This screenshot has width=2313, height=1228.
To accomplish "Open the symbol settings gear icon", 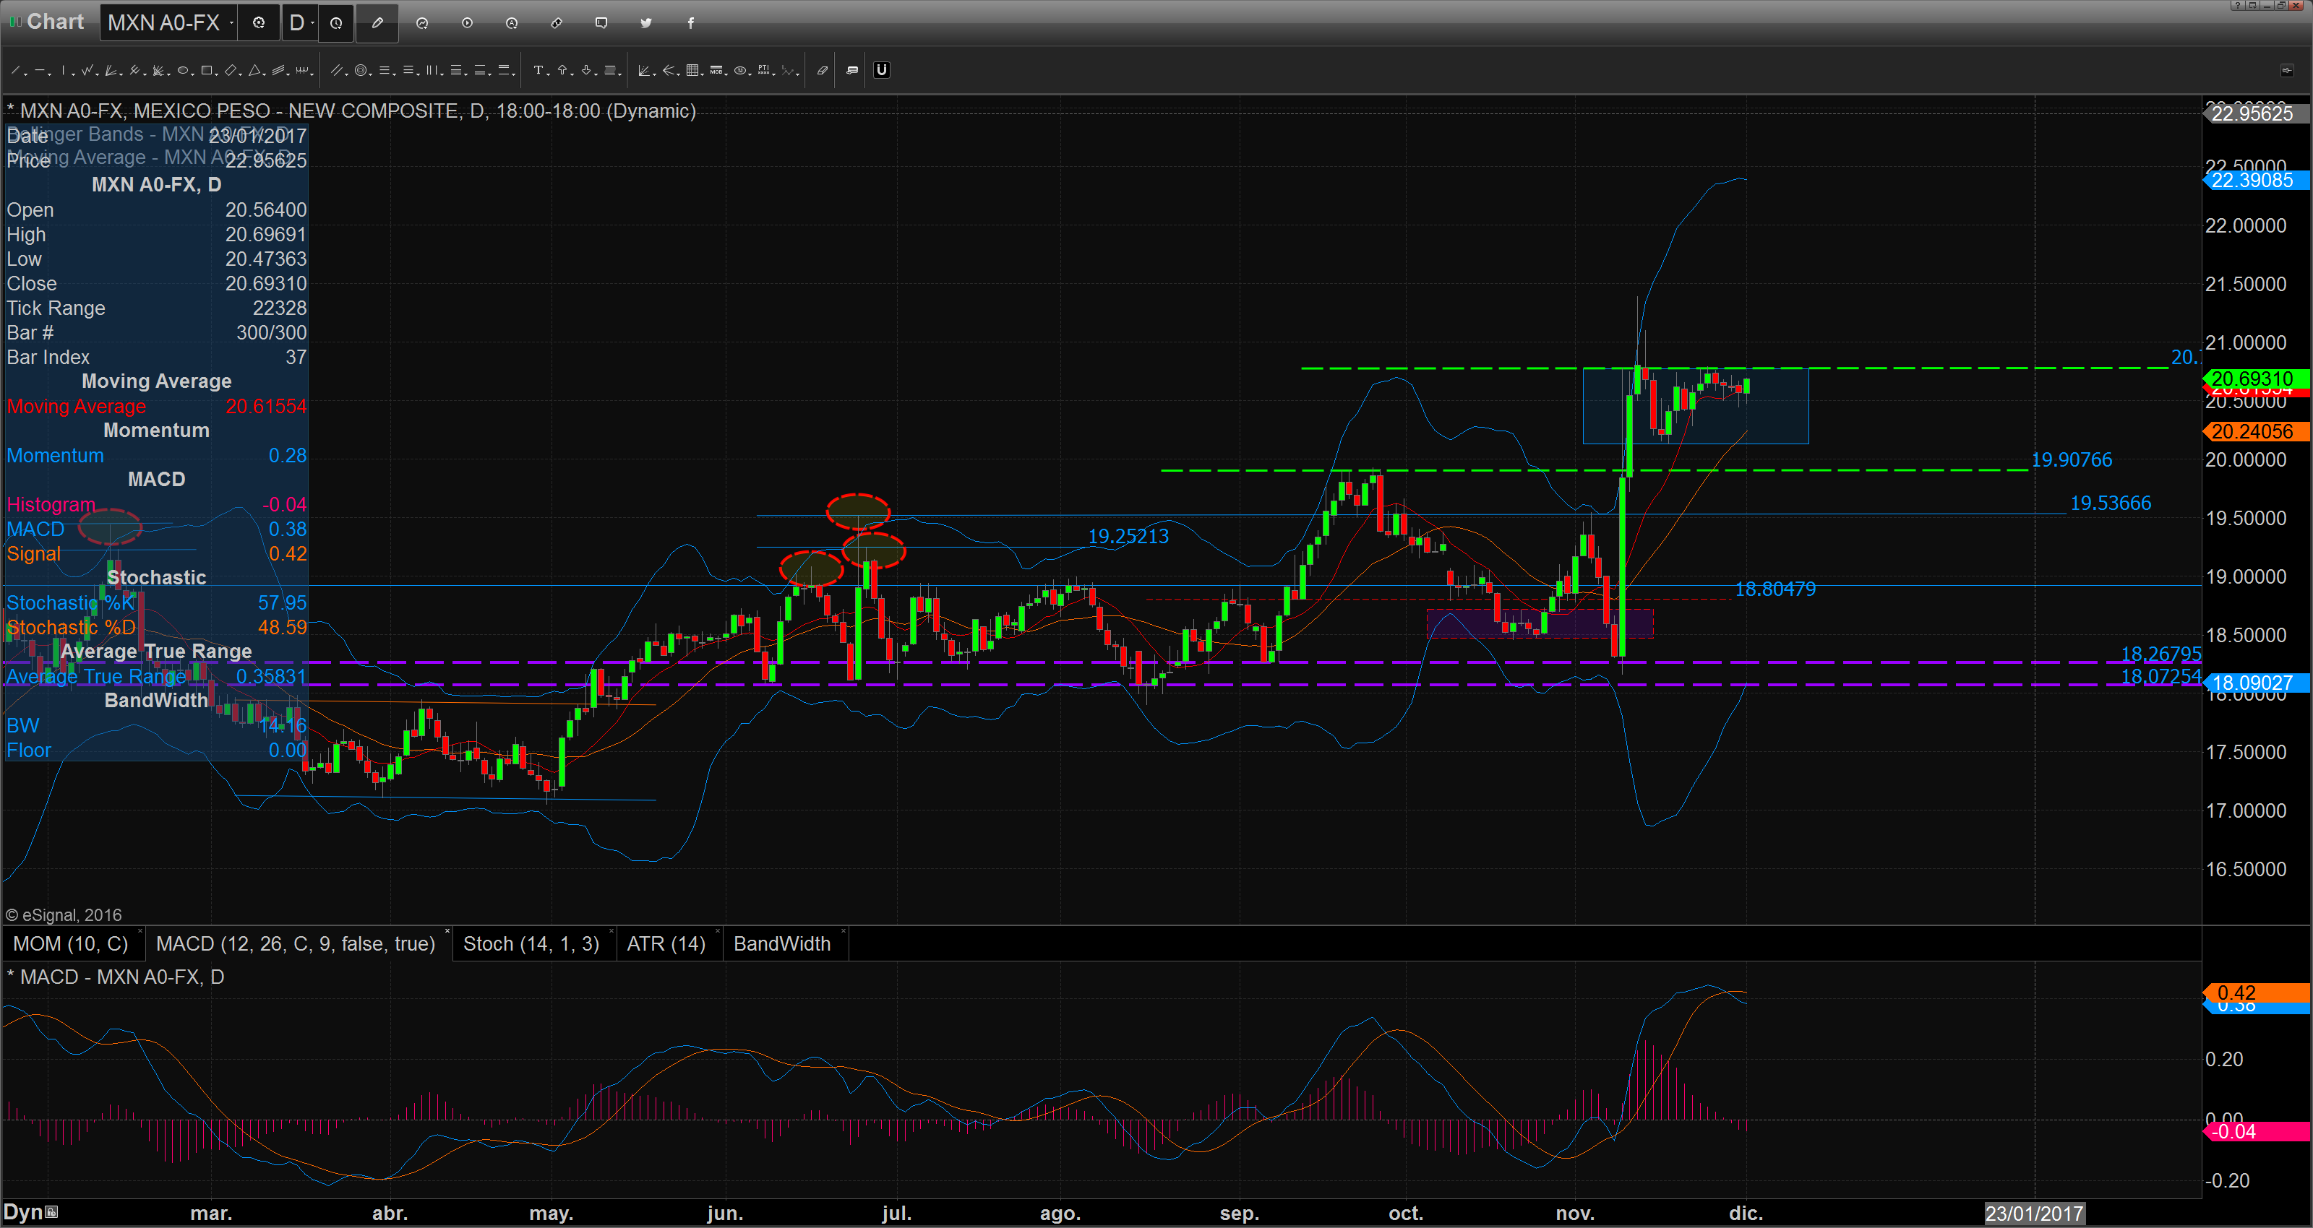I will coord(259,22).
